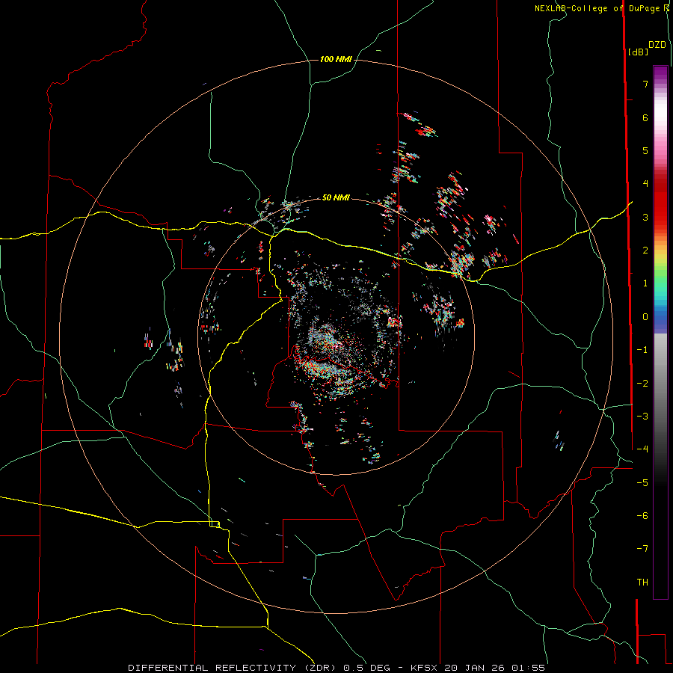
Task: Click the legend value '-4'
Action: 642,449
